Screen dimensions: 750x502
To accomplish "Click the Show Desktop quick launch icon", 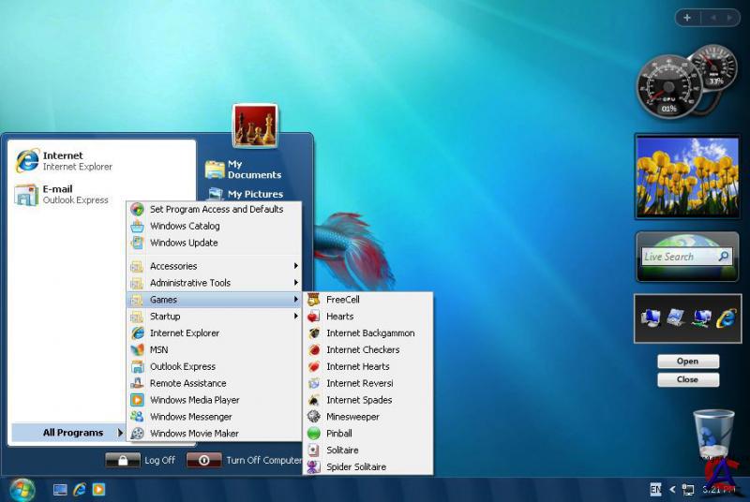I will (x=61, y=489).
